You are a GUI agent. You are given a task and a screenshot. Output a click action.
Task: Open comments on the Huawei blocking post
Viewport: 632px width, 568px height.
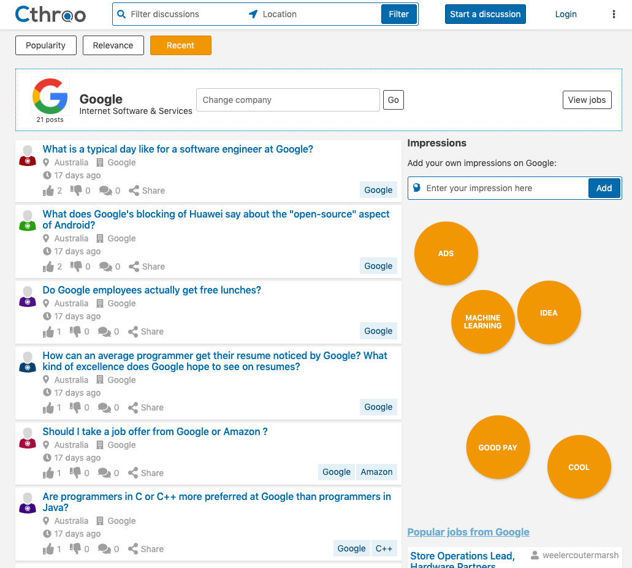pos(105,267)
